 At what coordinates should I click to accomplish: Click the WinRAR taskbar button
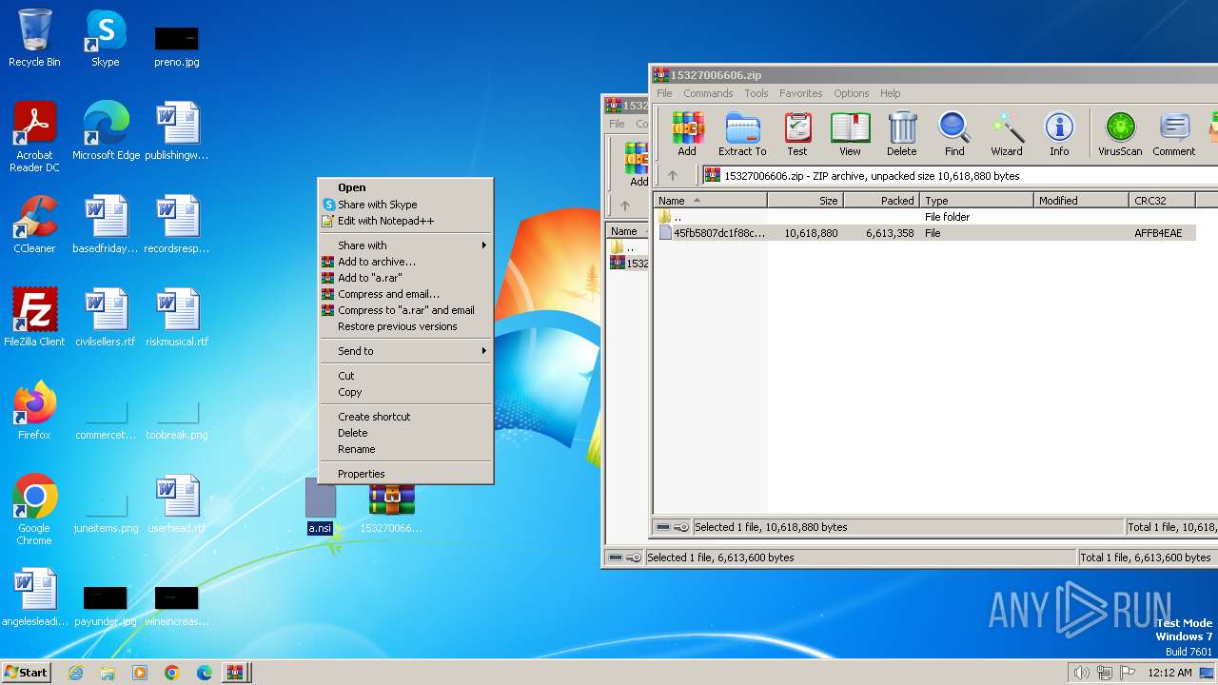[234, 673]
